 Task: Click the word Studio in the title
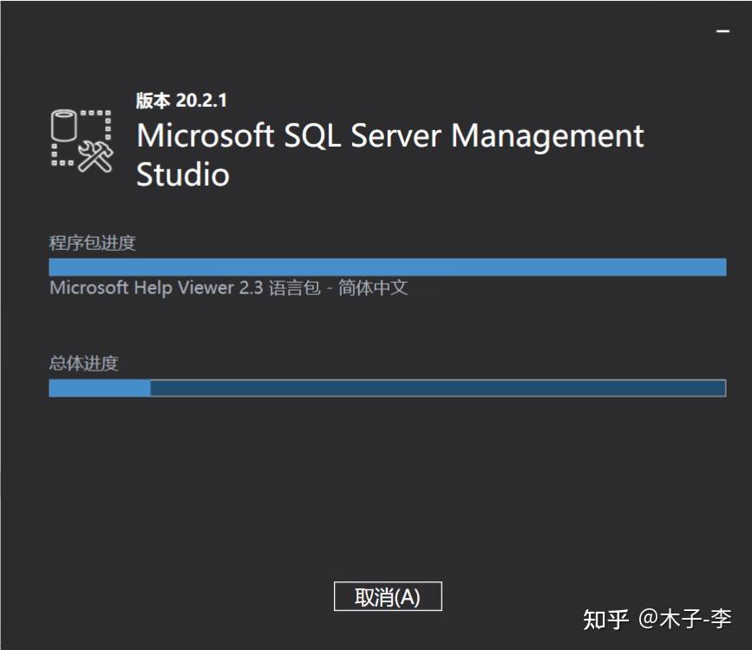(x=184, y=174)
